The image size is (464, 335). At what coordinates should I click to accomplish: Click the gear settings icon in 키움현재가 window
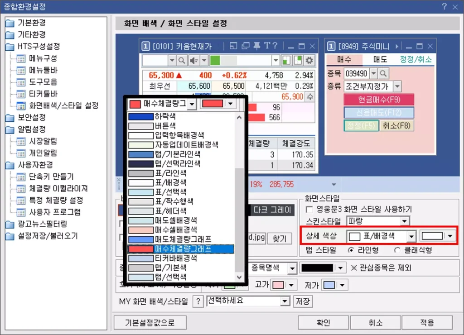point(309,61)
